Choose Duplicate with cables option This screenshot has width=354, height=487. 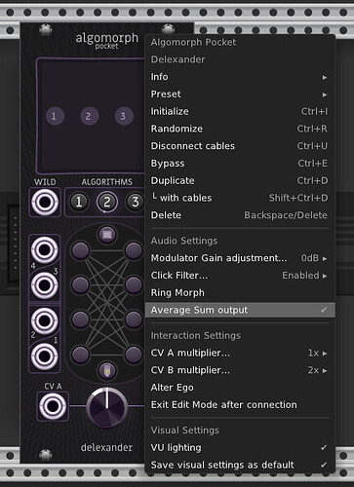pyautogui.click(x=240, y=198)
